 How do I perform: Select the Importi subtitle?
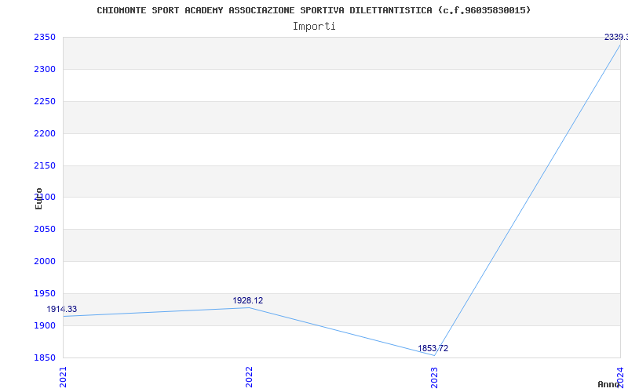314,27
